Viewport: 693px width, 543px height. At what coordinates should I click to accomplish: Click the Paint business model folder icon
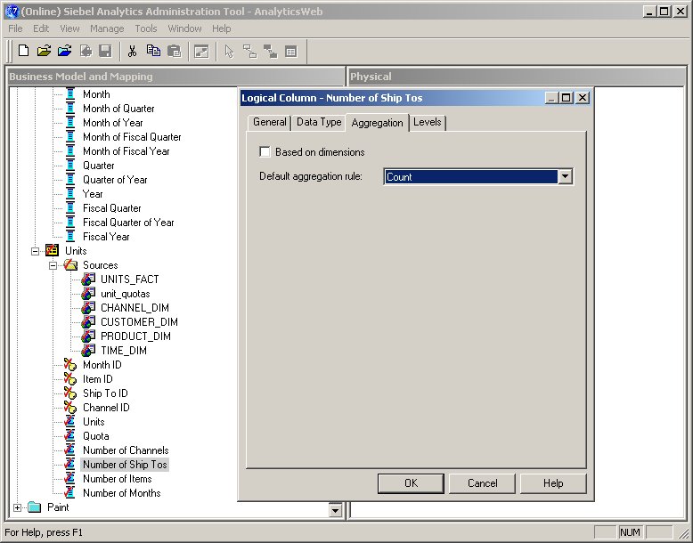coord(35,507)
